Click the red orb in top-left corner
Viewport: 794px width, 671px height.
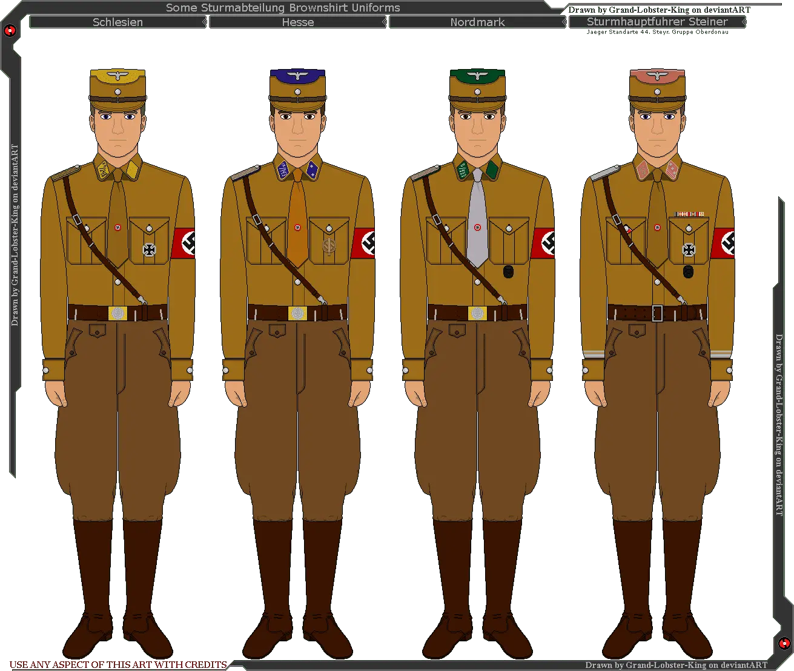(x=10, y=31)
